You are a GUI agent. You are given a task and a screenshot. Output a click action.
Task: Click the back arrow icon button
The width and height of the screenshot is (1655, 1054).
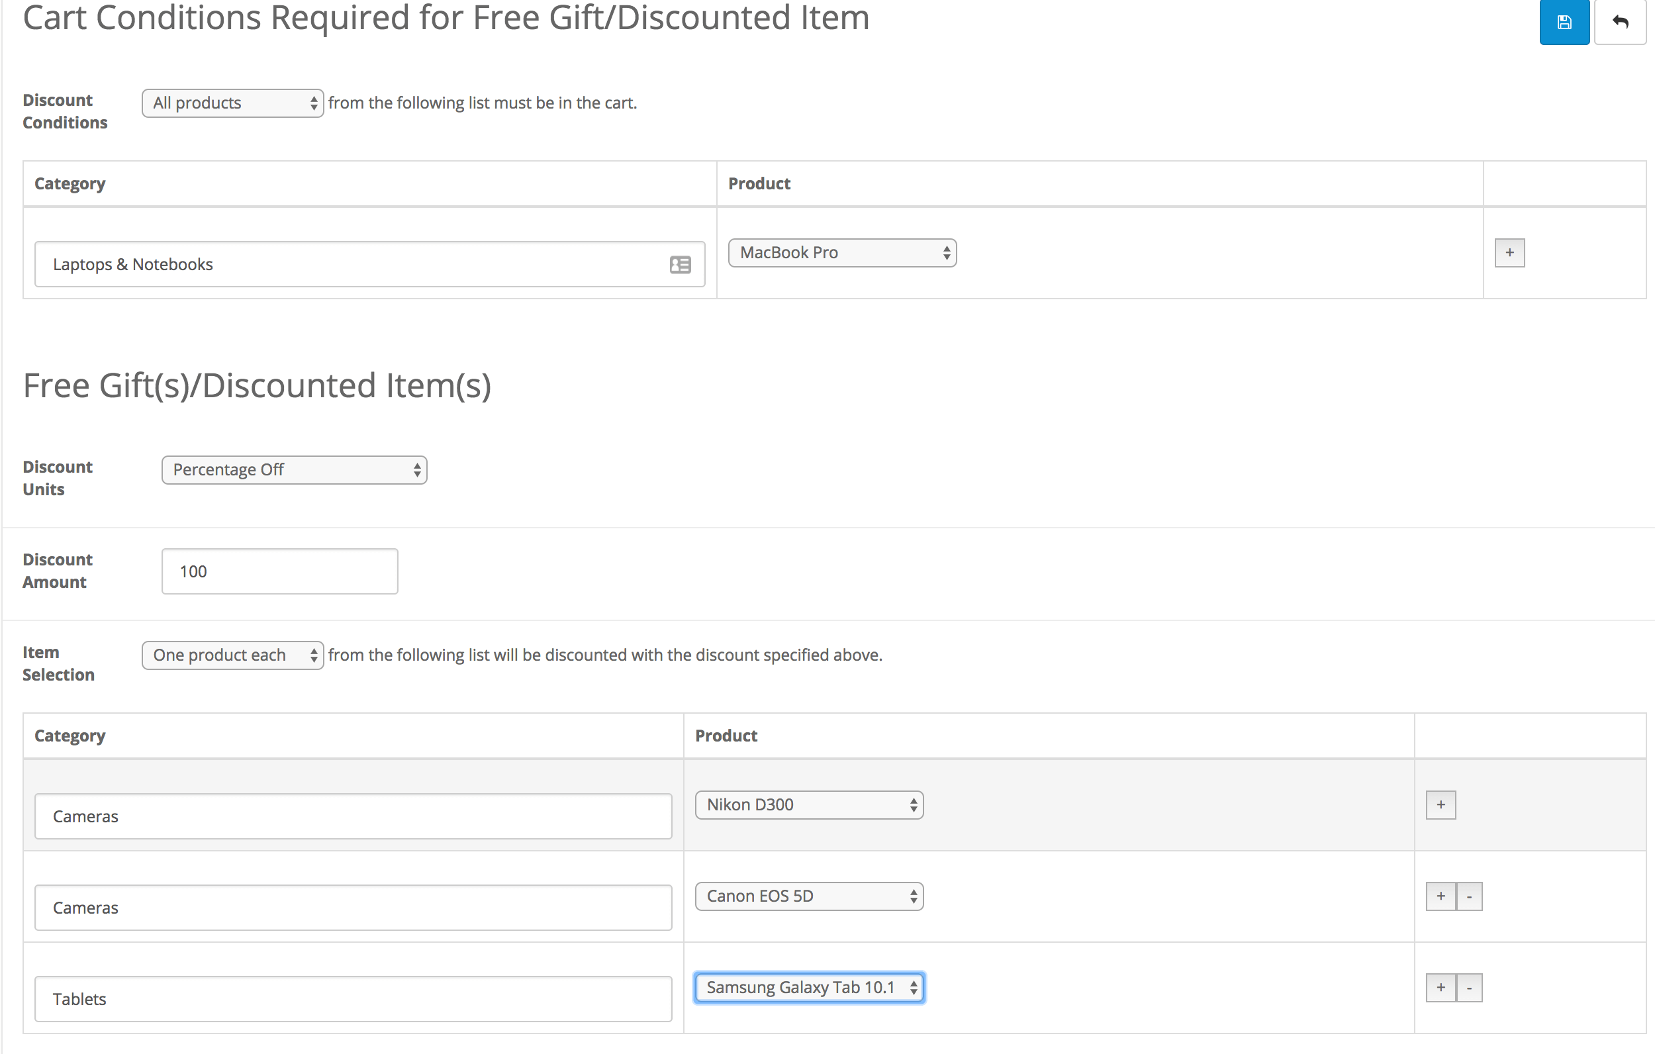pos(1620,21)
